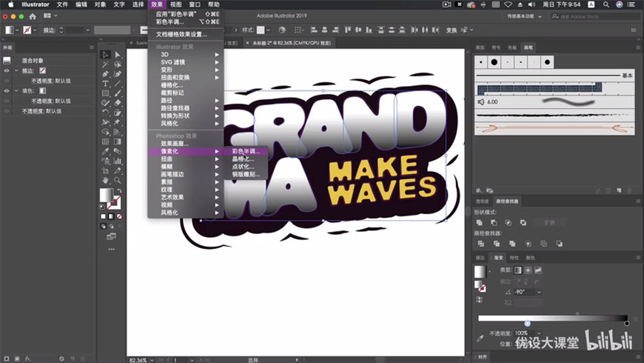Select the Puppet Warp pin tool
Image resolution: width=644 pixels, height=363 pixels.
(118, 122)
